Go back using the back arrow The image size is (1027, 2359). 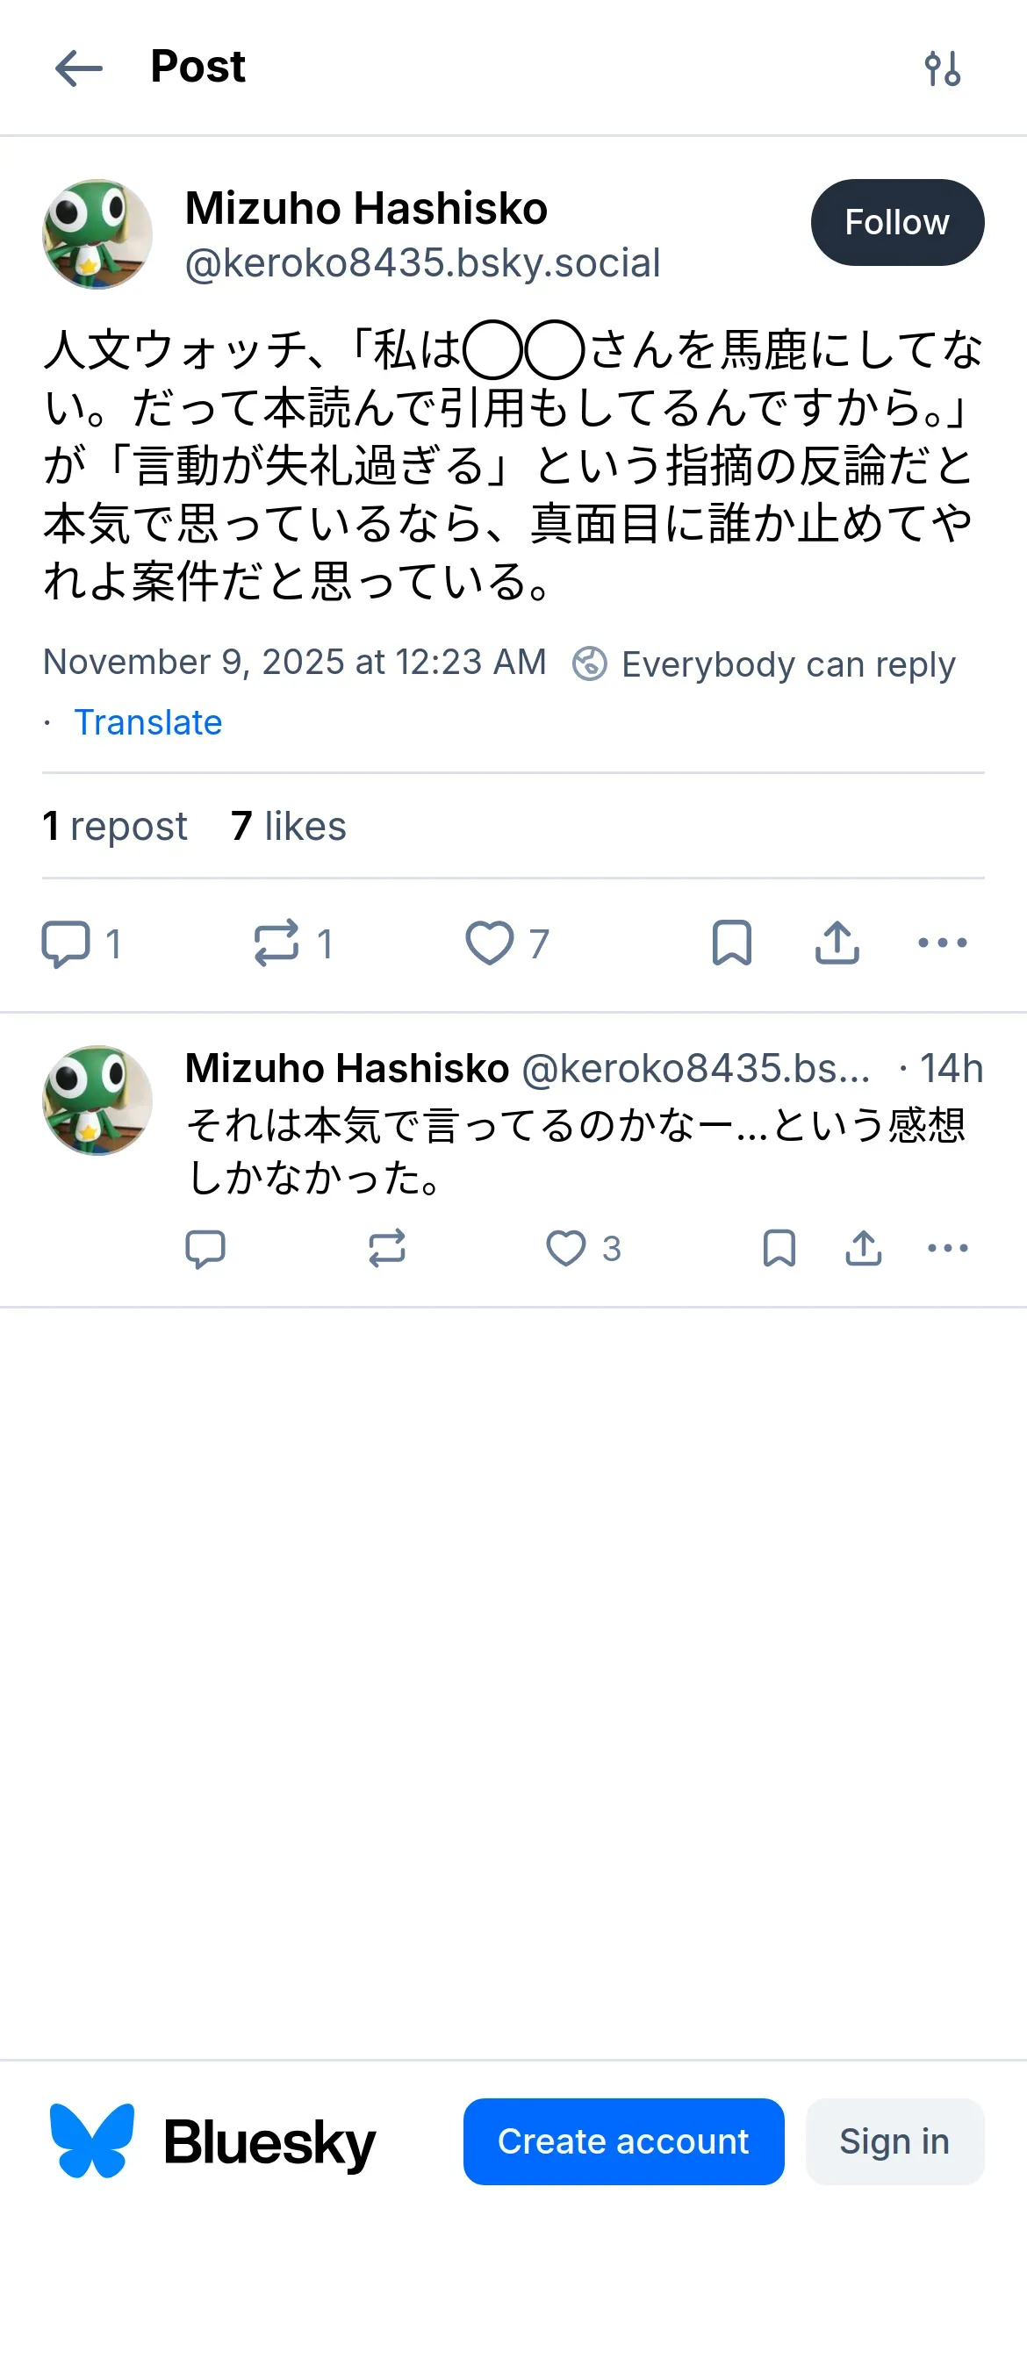(x=79, y=68)
